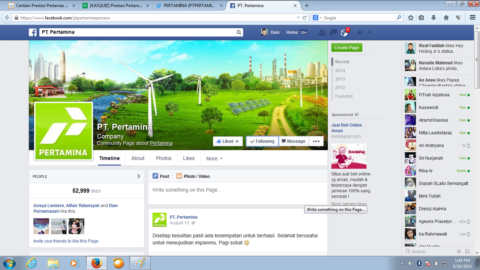The width and height of the screenshot is (480, 270).
Task: Open the friend requests icon
Action: (322, 33)
